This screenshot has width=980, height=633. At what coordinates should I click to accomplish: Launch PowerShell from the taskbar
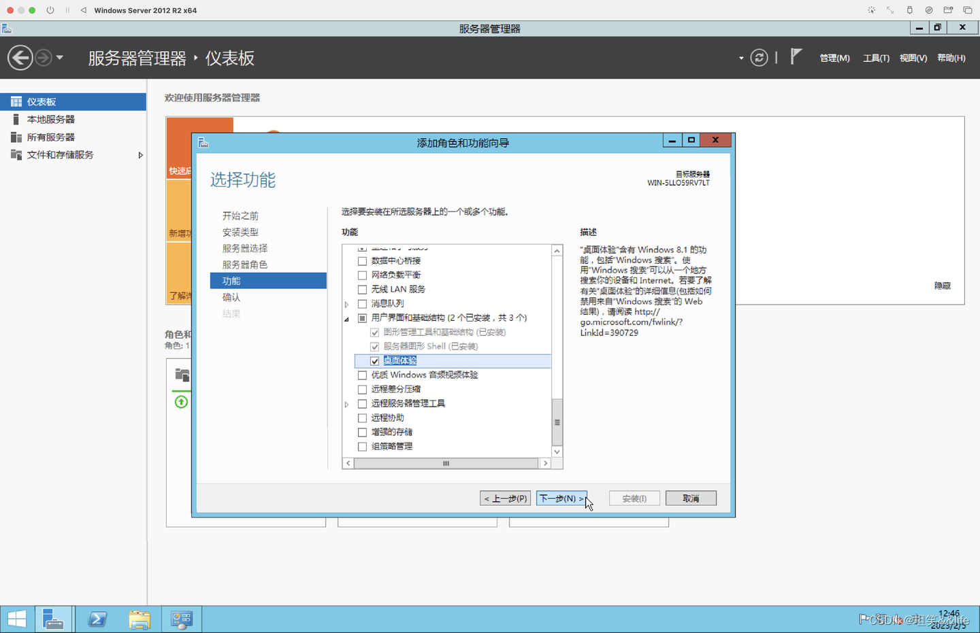tap(97, 619)
